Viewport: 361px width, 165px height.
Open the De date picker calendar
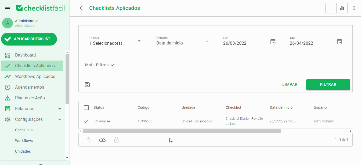[x=273, y=42]
